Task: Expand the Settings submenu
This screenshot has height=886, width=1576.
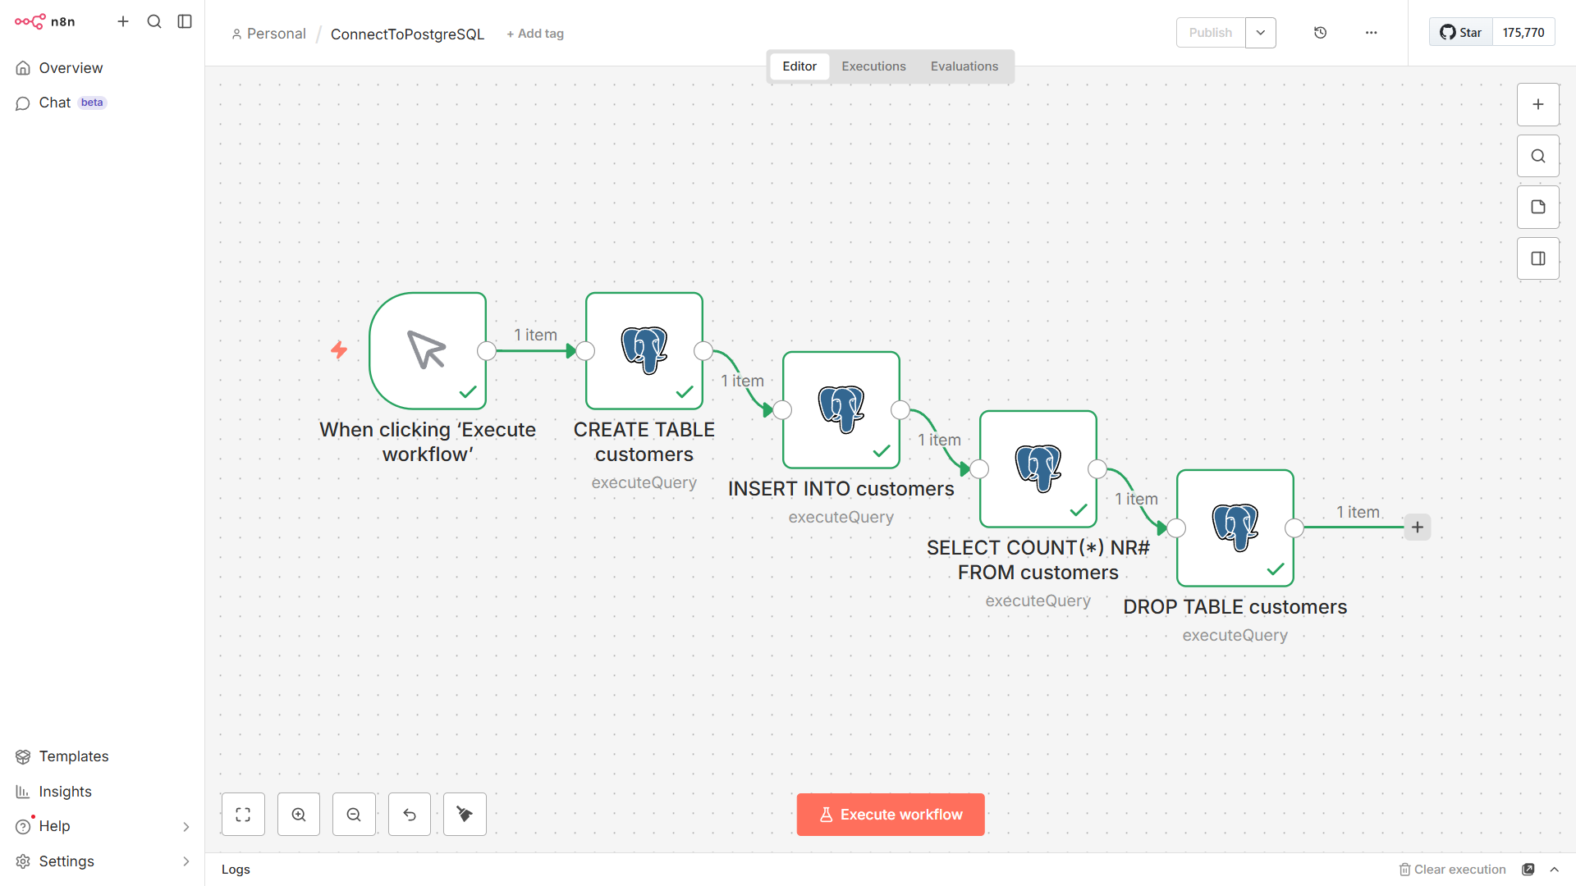Action: coord(186,861)
